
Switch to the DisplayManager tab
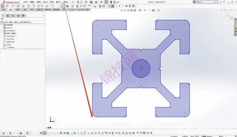tap(23, 16)
